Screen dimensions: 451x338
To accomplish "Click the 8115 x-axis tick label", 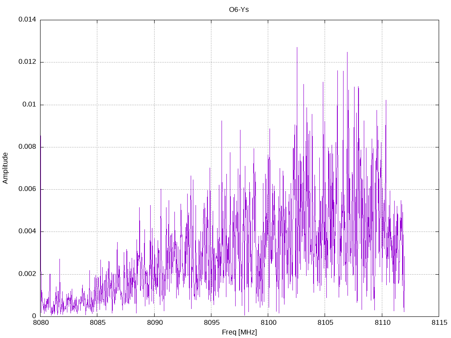I will 439,323.
